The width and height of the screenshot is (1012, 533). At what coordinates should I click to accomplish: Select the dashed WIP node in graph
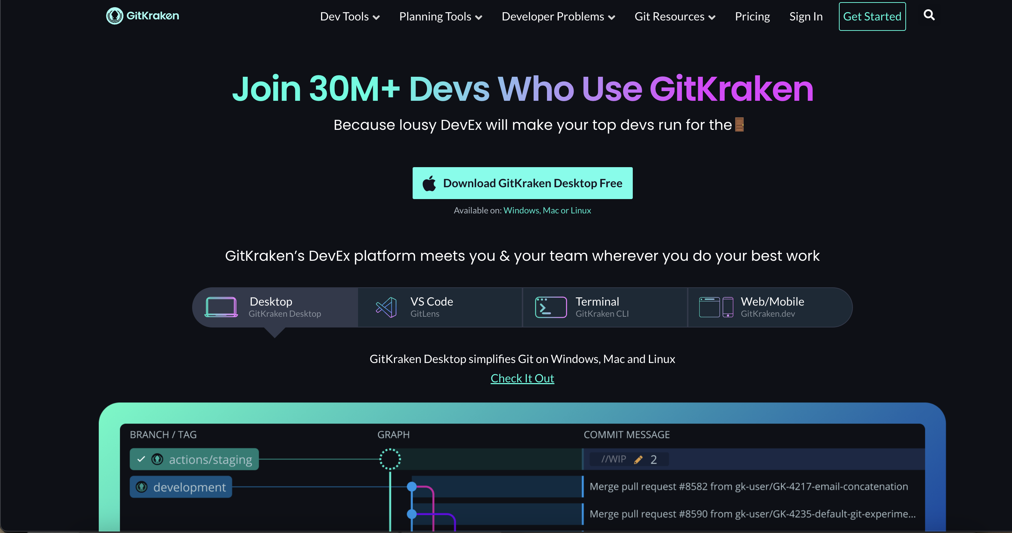click(390, 459)
